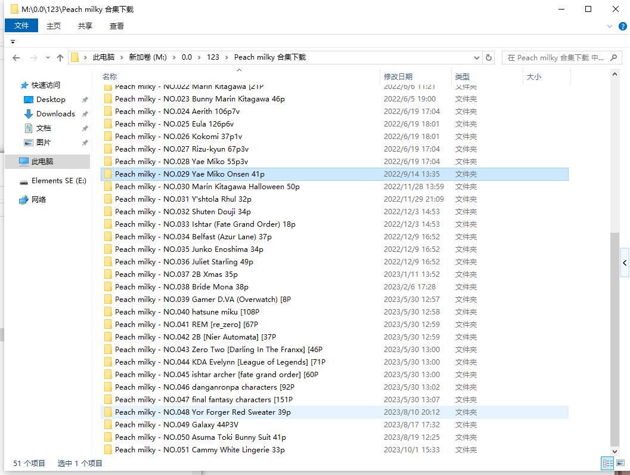Go up one folder level
The width and height of the screenshot is (630, 475).
point(60,58)
